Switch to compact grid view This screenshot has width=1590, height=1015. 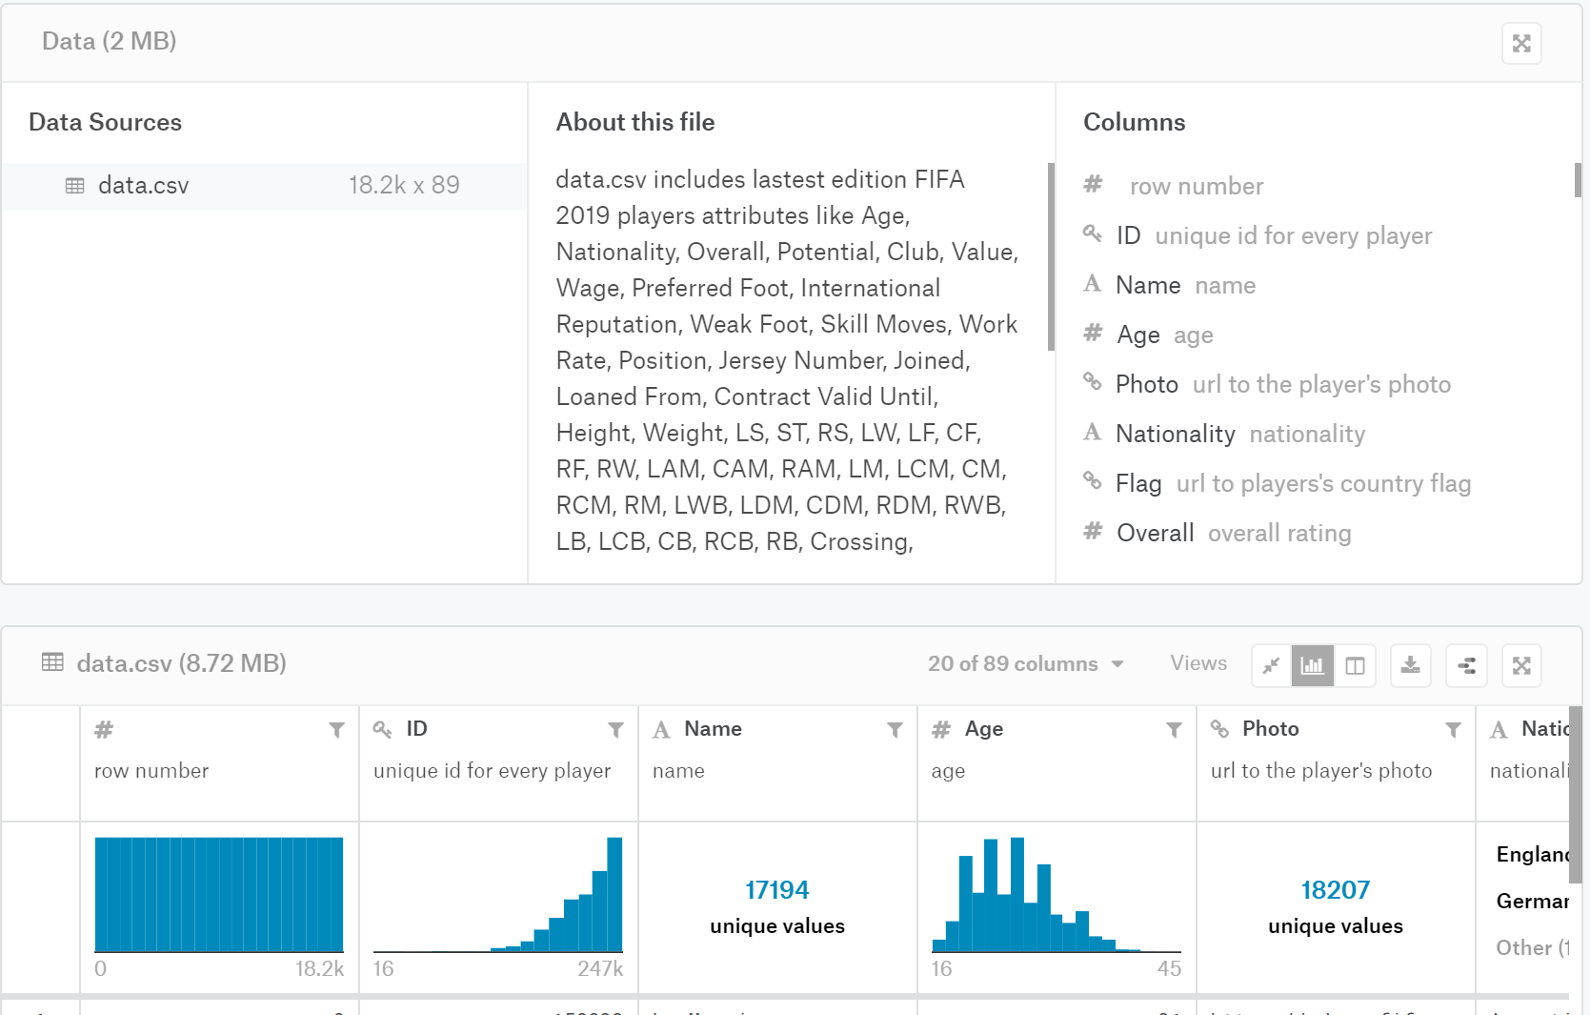1271,665
